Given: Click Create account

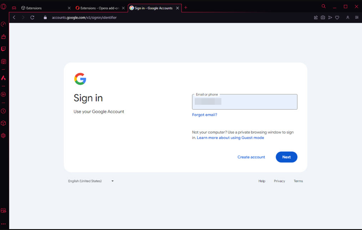Looking at the screenshot, I should (x=251, y=157).
